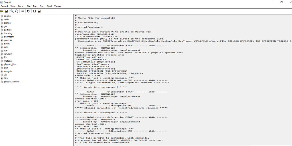
Task: Select the physics_engine tree item label
Action: pyautogui.click(x=12, y=82)
